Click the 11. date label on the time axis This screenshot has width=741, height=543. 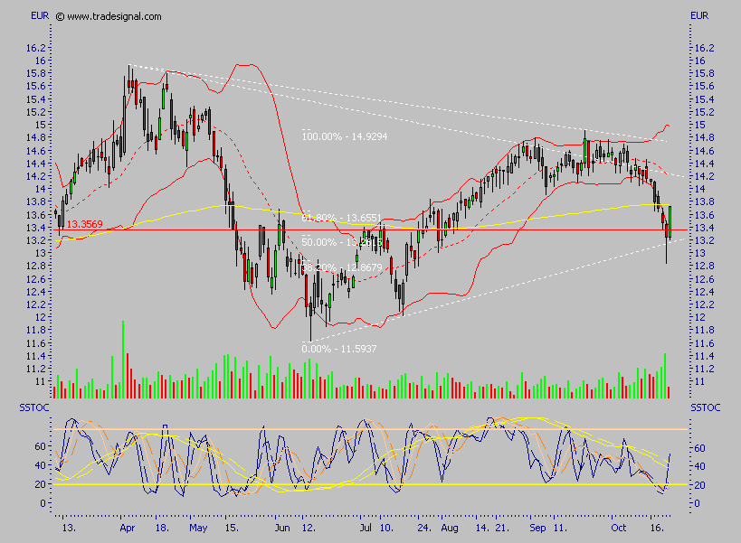(x=560, y=528)
